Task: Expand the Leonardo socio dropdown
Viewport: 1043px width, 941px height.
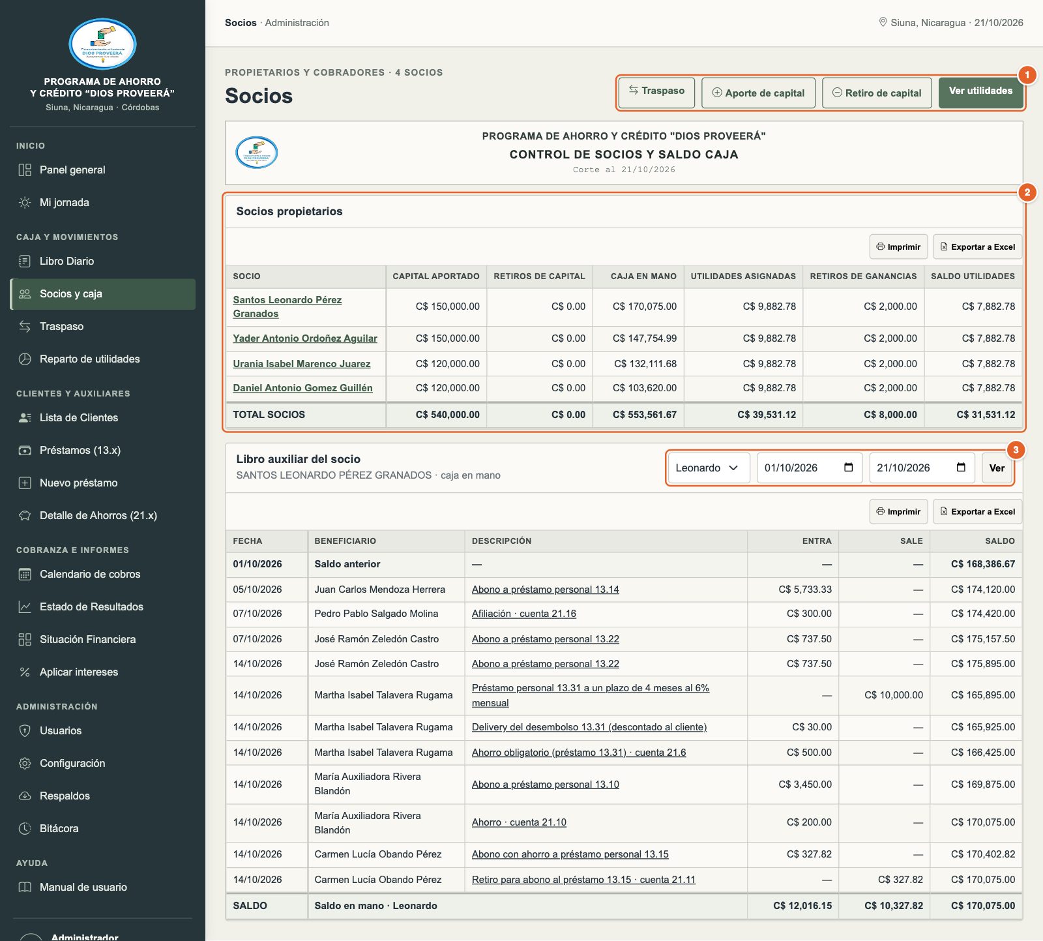Action: 707,468
